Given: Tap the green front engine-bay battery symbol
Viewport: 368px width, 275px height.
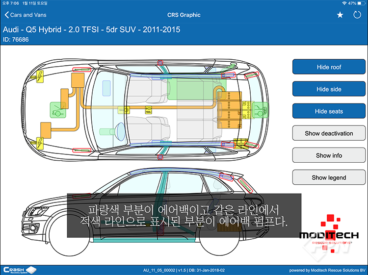Looking at the screenshot, I should [58, 109].
